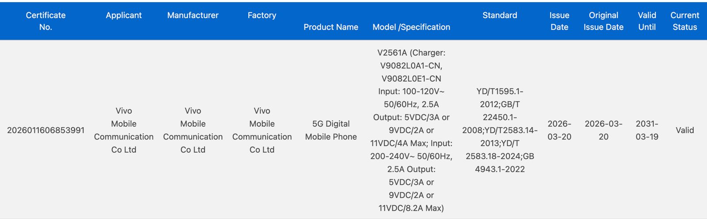Select the Manufacturer column header
Viewport: 707px width, 219px height.
tap(193, 15)
